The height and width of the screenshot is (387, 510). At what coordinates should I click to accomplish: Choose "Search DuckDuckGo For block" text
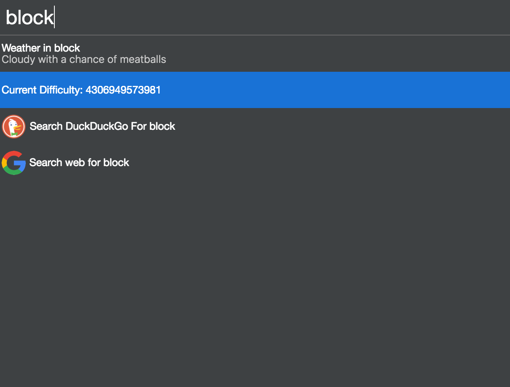tap(102, 127)
